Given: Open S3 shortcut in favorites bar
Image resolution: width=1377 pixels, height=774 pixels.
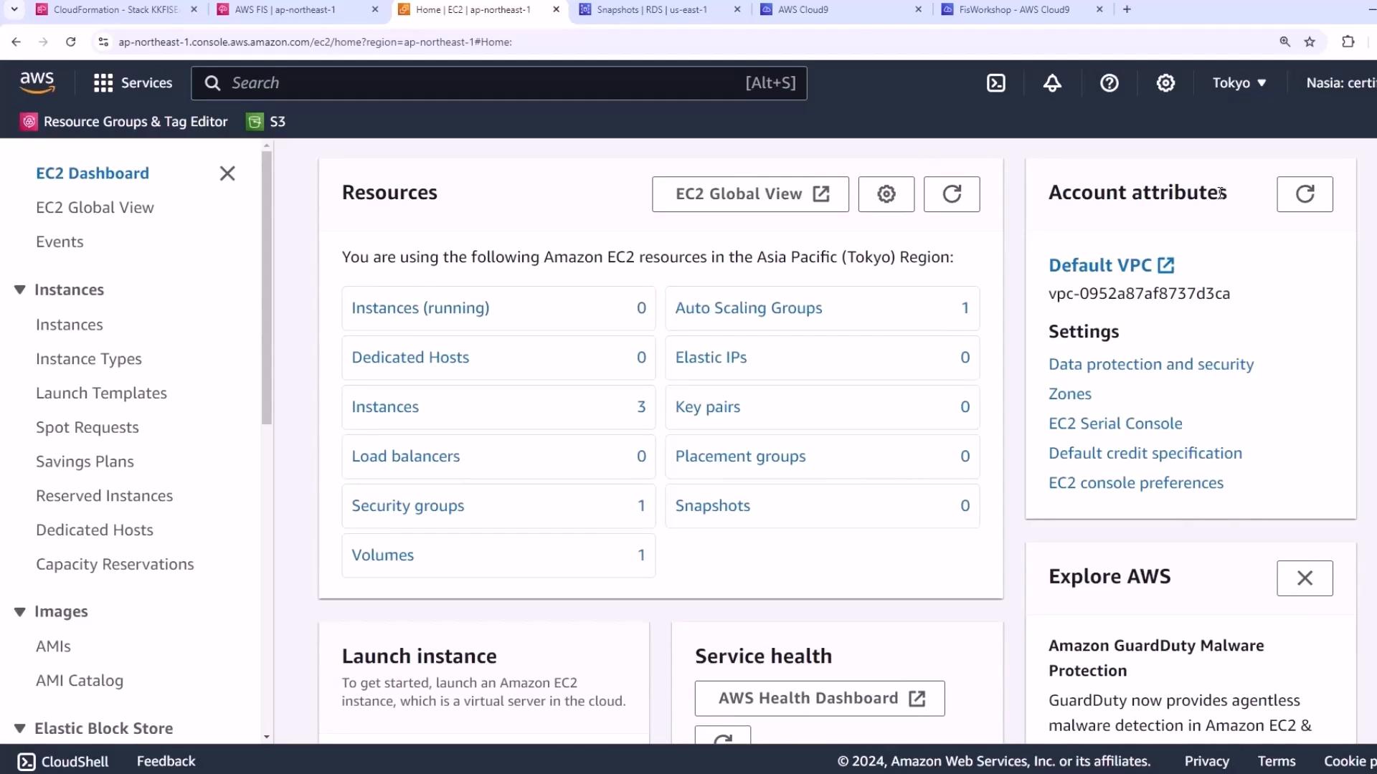Looking at the screenshot, I should point(266,122).
